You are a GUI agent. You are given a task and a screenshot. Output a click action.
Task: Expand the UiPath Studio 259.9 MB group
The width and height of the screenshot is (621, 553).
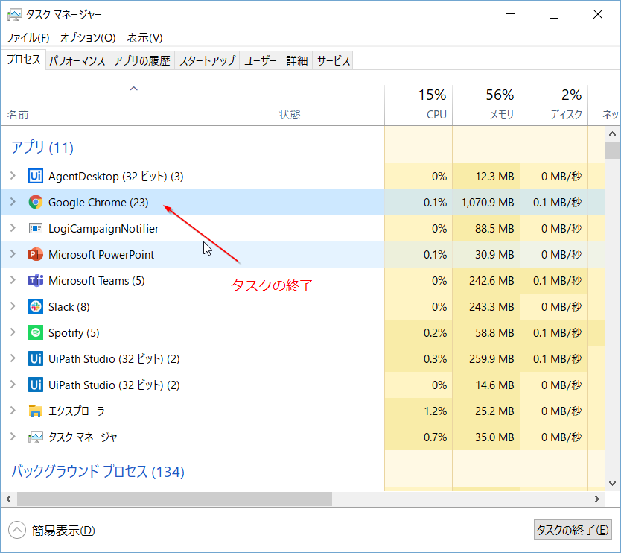click(x=13, y=358)
